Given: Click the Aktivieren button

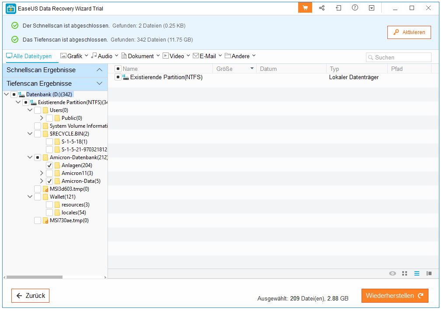Looking at the screenshot, I should coord(409,32).
